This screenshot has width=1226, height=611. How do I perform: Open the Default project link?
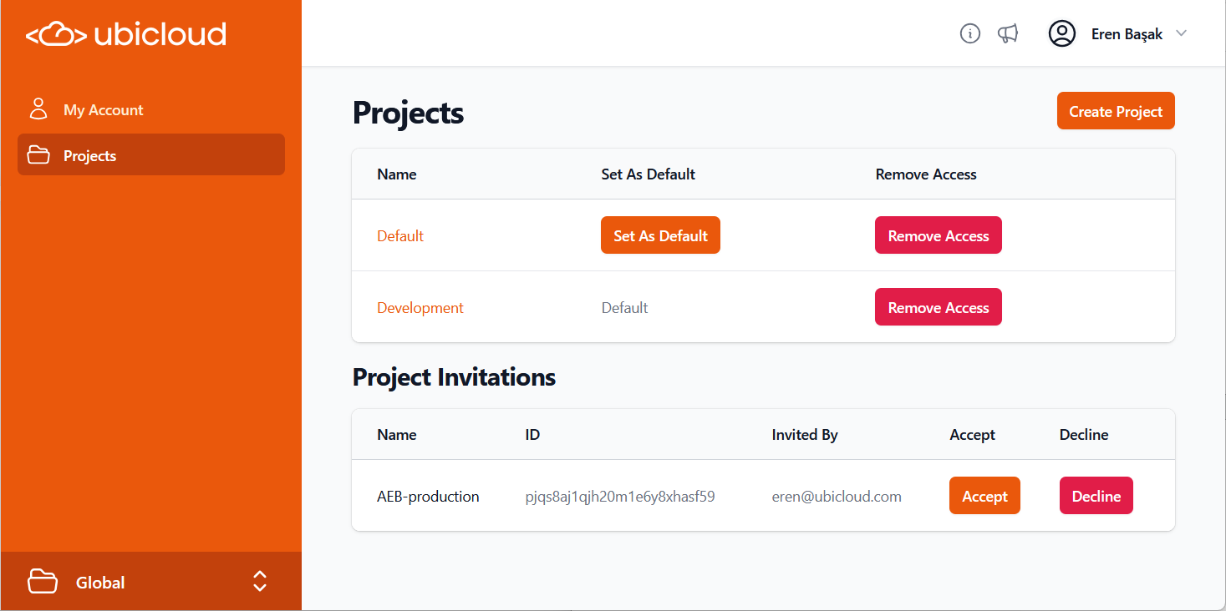pyautogui.click(x=399, y=235)
